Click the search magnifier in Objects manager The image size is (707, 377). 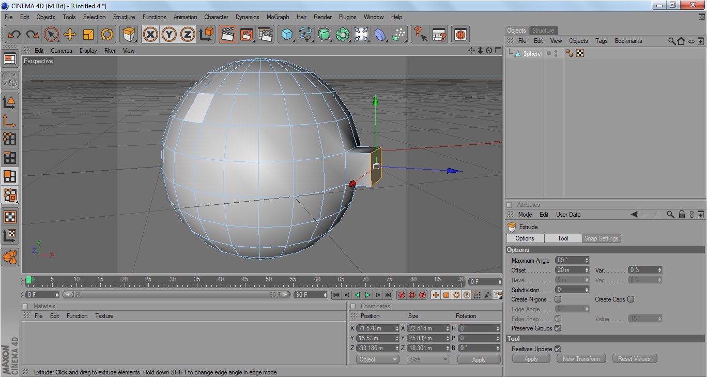click(672, 41)
